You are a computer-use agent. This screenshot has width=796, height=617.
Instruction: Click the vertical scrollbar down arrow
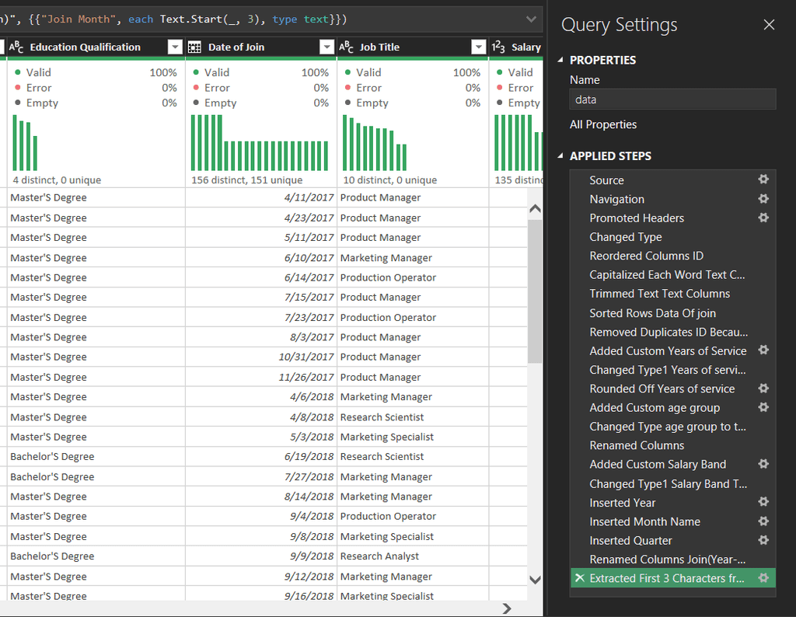tap(535, 580)
